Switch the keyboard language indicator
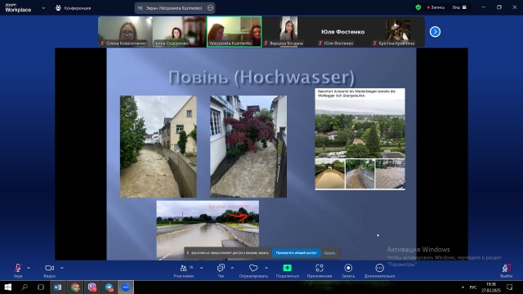This screenshot has height=294, width=523. tap(473, 287)
